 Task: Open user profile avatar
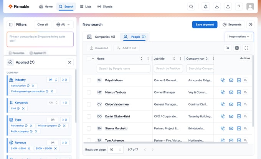(x=250, y=7)
